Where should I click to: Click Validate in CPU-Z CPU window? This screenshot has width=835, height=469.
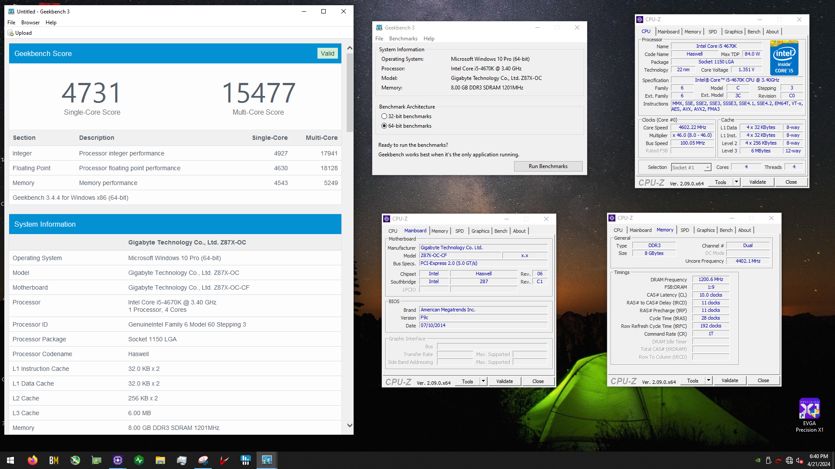(x=758, y=182)
